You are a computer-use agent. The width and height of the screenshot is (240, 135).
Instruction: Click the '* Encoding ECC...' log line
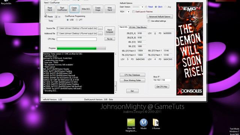[51, 91]
